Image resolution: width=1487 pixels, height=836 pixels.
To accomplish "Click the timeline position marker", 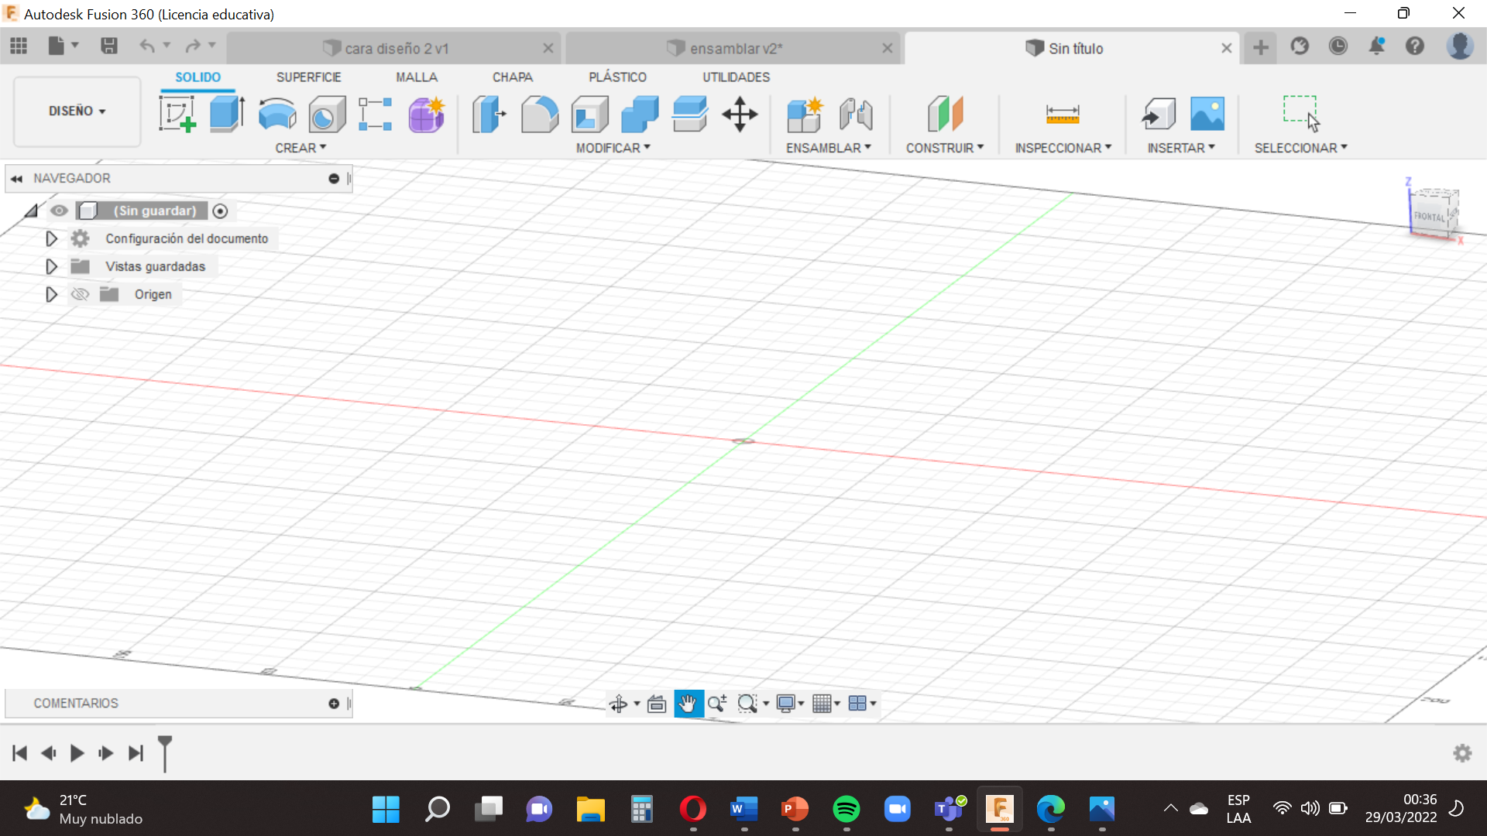I will tap(165, 753).
